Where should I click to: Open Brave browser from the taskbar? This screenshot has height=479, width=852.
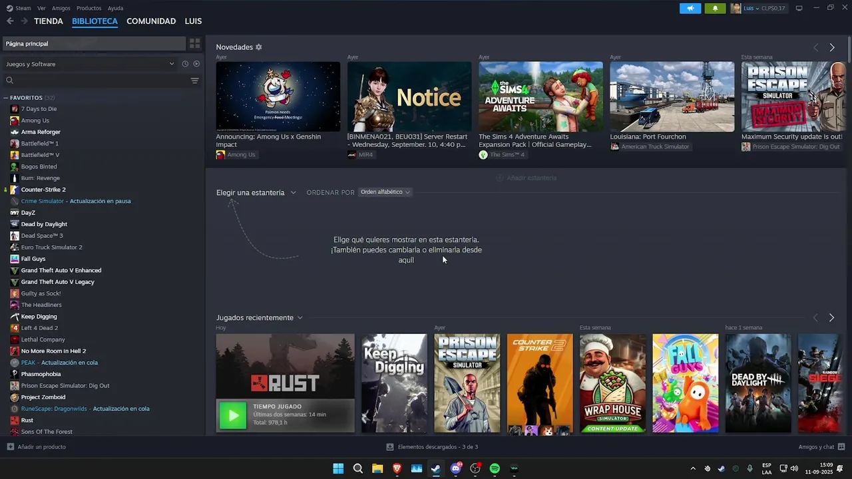click(x=397, y=468)
